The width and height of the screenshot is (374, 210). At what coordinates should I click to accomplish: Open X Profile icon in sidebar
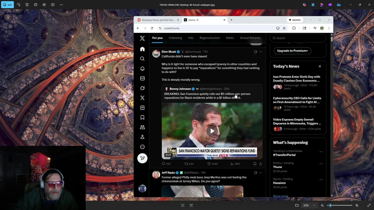(x=142, y=137)
